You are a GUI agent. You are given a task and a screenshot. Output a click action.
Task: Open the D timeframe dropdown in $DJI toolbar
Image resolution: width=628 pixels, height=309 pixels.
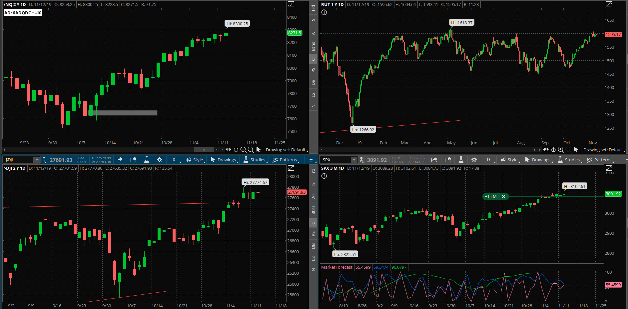tap(175, 160)
